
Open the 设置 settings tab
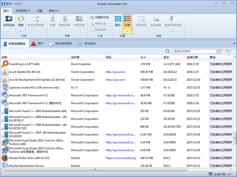[x=39, y=11]
